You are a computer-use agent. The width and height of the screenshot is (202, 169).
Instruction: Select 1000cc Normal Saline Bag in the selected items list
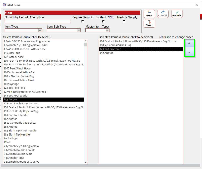115,45
